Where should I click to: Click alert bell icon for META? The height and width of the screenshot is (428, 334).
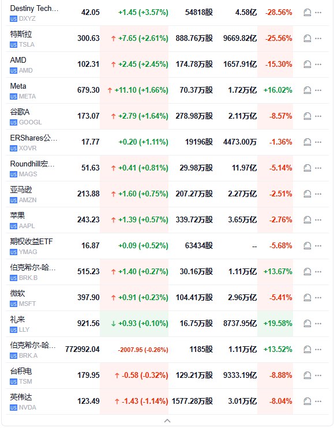click(307, 90)
